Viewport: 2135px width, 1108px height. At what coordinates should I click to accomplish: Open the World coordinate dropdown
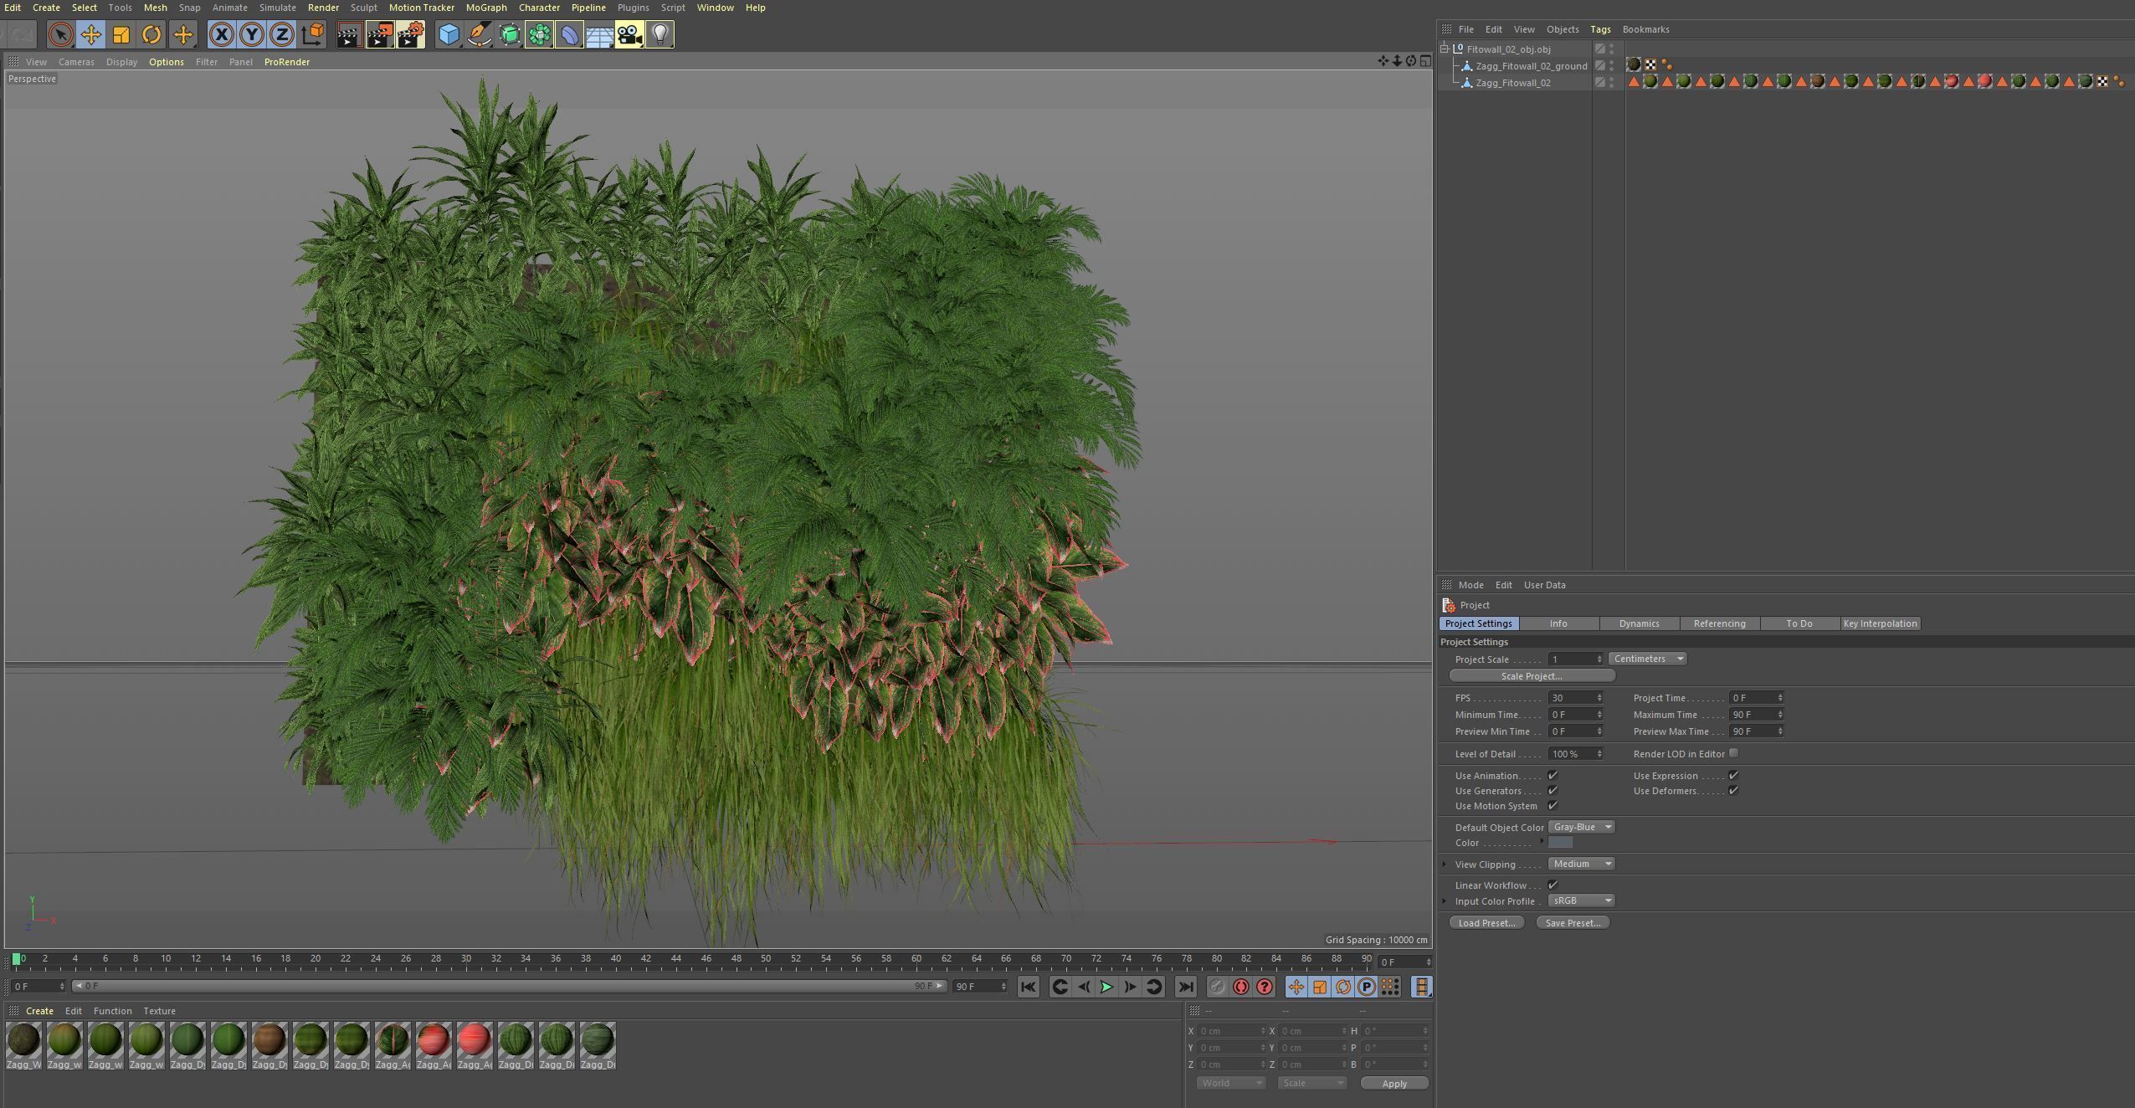pos(1230,1083)
